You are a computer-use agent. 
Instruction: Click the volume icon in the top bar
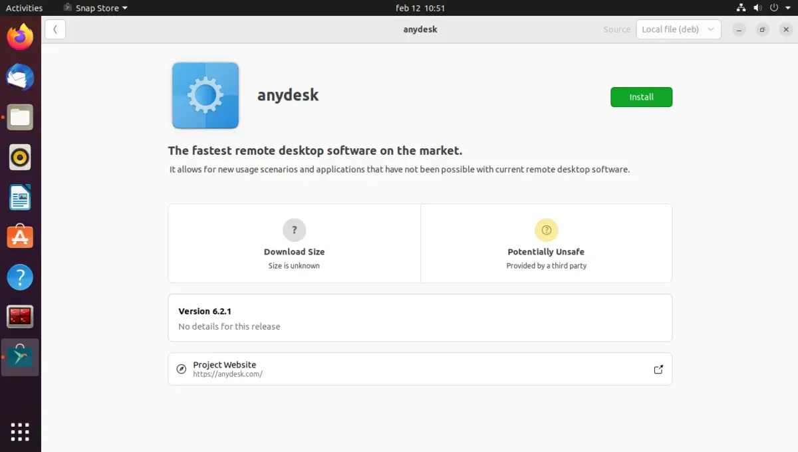[757, 8]
